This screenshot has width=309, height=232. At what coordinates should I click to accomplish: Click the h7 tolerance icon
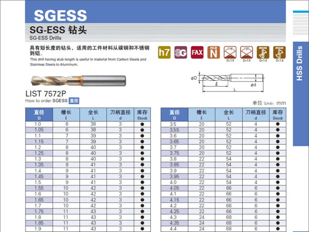coord(164,52)
